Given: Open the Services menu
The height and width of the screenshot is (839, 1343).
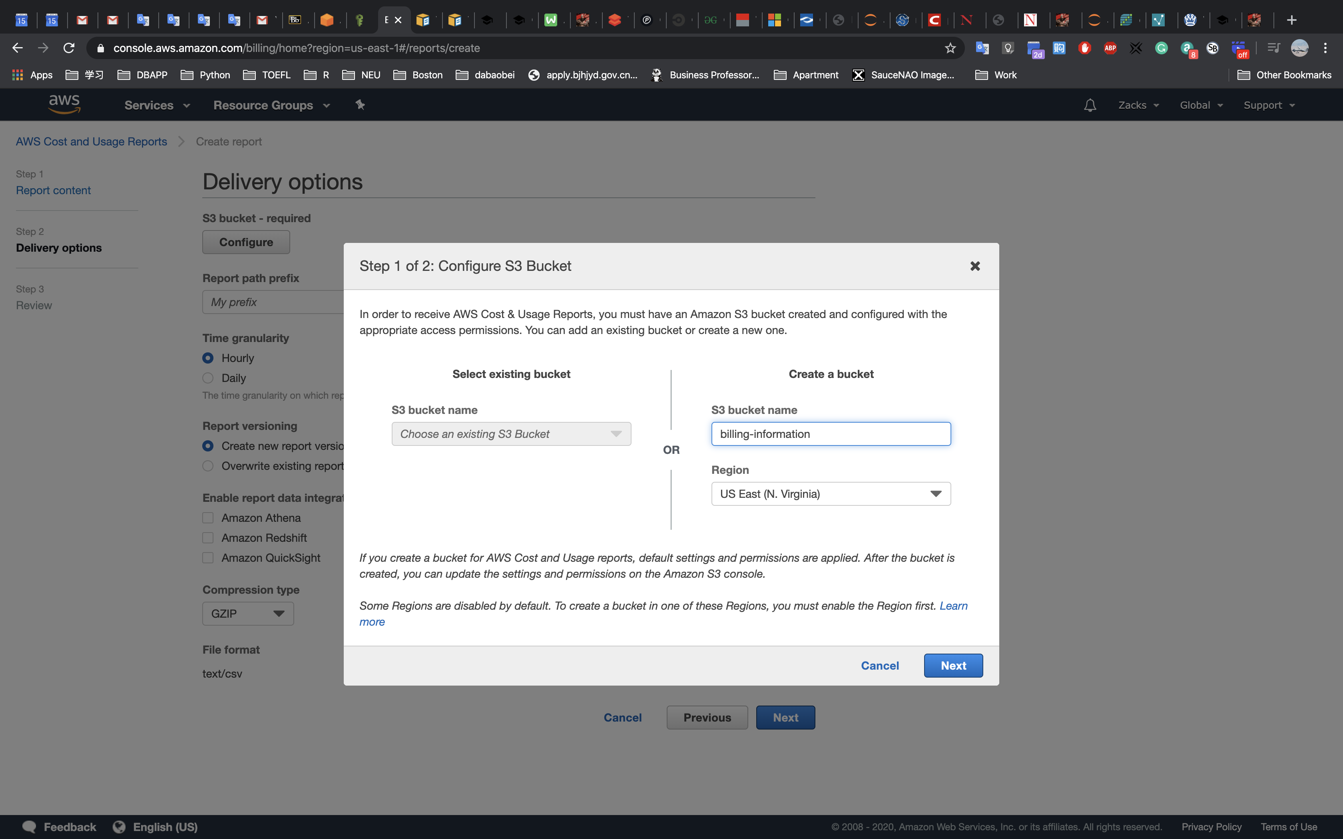Looking at the screenshot, I should tap(157, 105).
